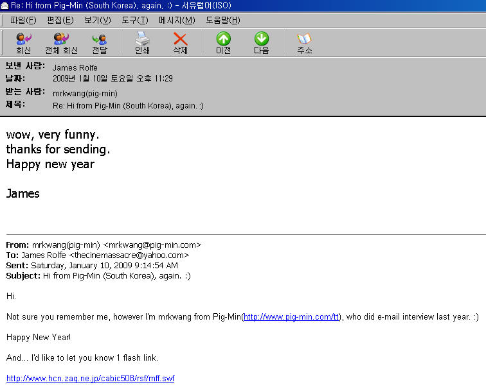Image resolution: width=486 pixels, height=387 pixels.
Task: Open the 메시지(M) menu
Action: pos(176,20)
